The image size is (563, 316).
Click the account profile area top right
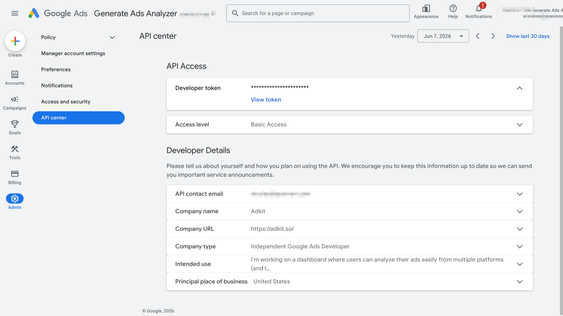pyautogui.click(x=532, y=13)
